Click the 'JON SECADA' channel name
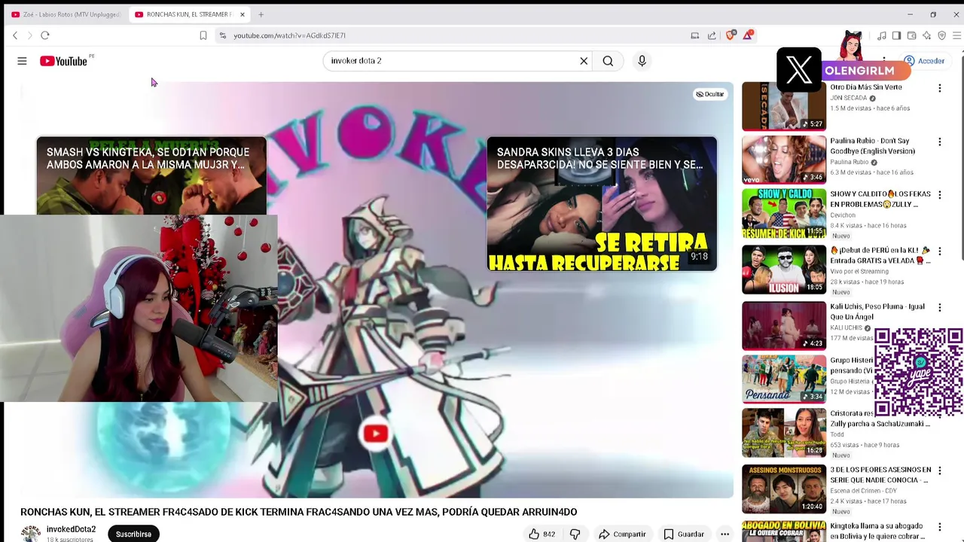The width and height of the screenshot is (964, 542). [x=849, y=98]
